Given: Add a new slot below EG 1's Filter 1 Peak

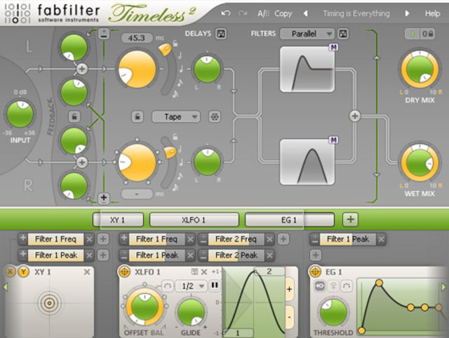Looking at the screenshot, I should [315, 255].
